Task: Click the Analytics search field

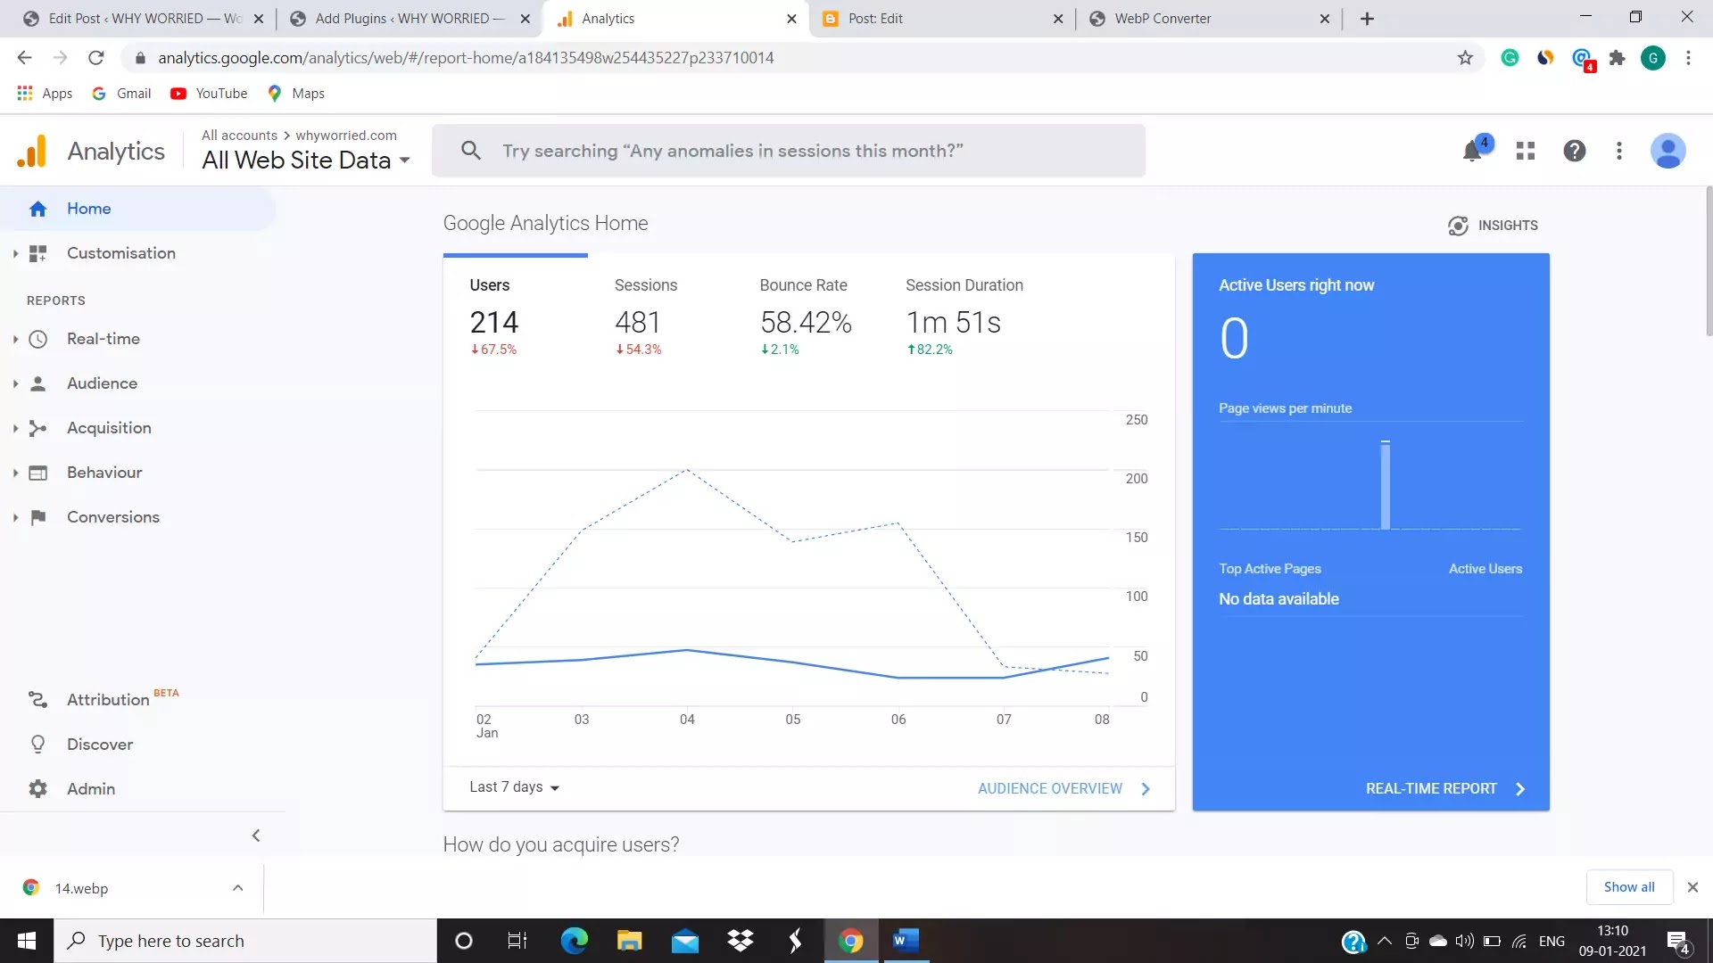Action: [x=788, y=151]
